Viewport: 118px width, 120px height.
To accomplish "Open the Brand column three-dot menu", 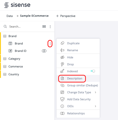I will coord(50,44).
